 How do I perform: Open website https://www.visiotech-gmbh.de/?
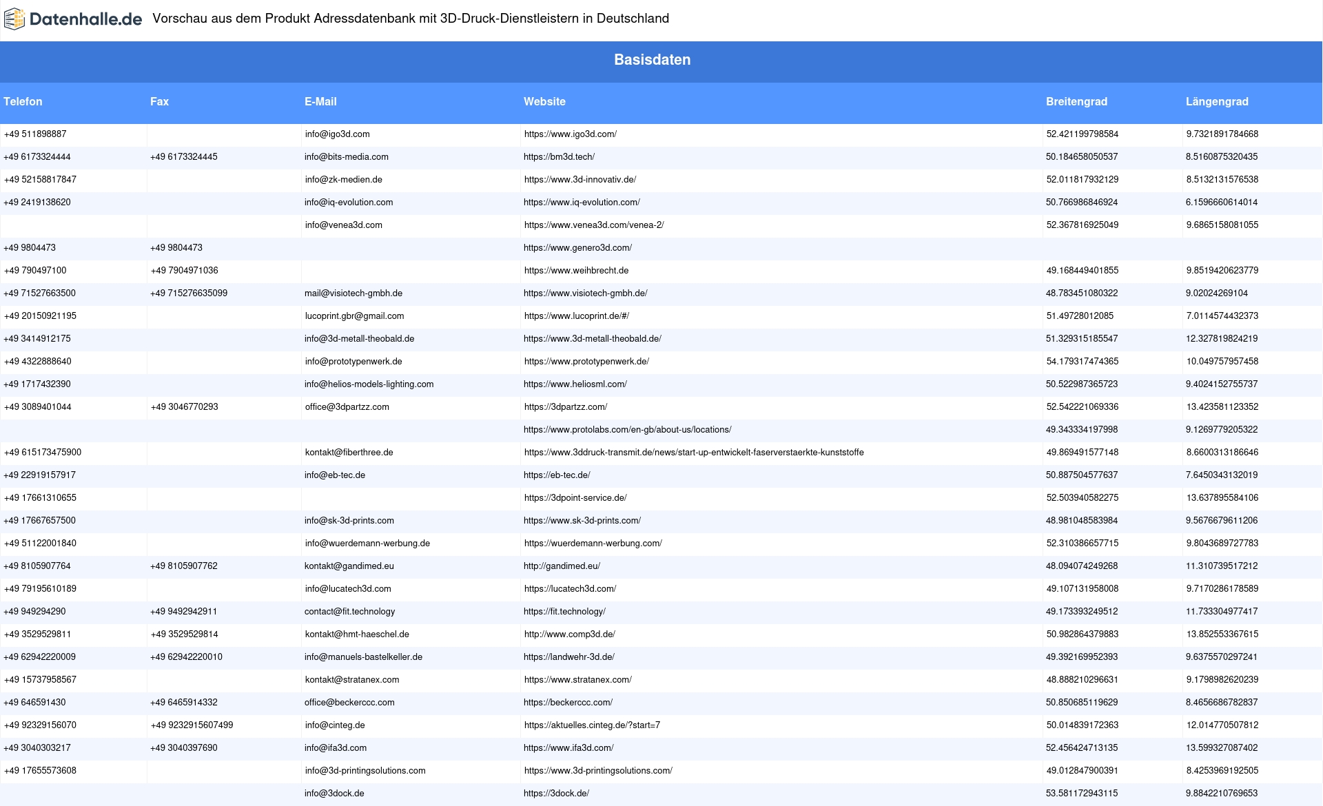pos(585,293)
